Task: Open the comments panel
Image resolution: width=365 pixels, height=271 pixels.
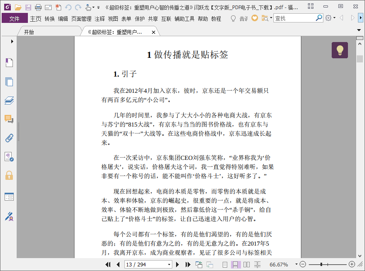Action: click(x=9, y=119)
